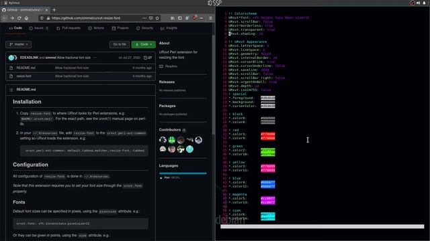Open the Insights tab
Image resolution: width=430 pixels, height=241 pixels.
[x=169, y=28]
